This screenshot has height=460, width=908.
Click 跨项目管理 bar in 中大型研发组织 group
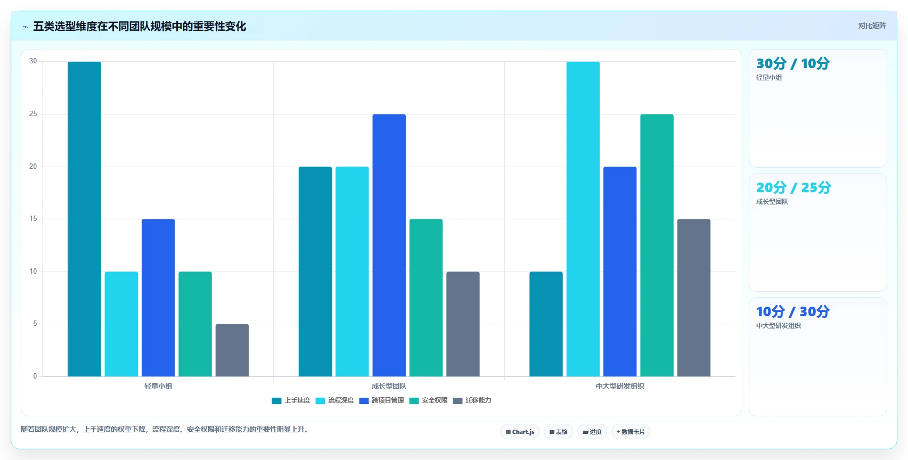620,272
